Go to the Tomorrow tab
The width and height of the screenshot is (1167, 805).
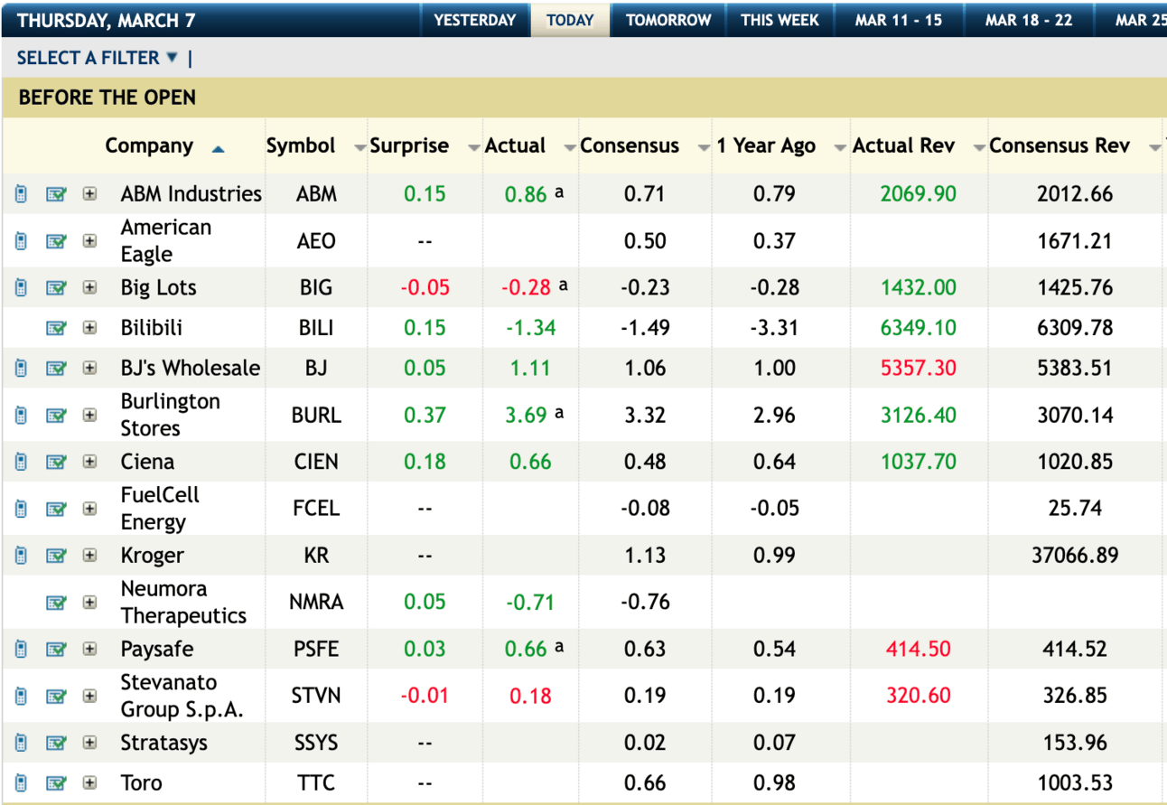pos(668,20)
